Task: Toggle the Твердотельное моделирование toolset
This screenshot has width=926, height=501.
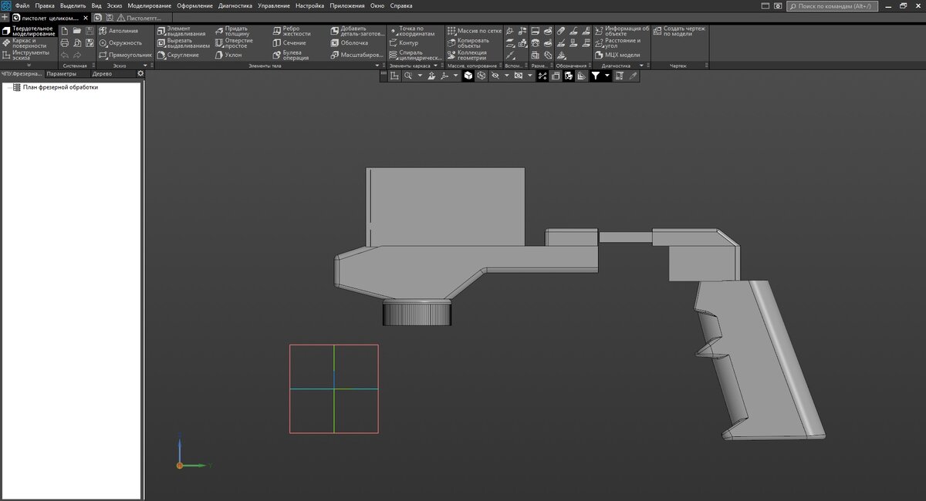Action: 29,31
